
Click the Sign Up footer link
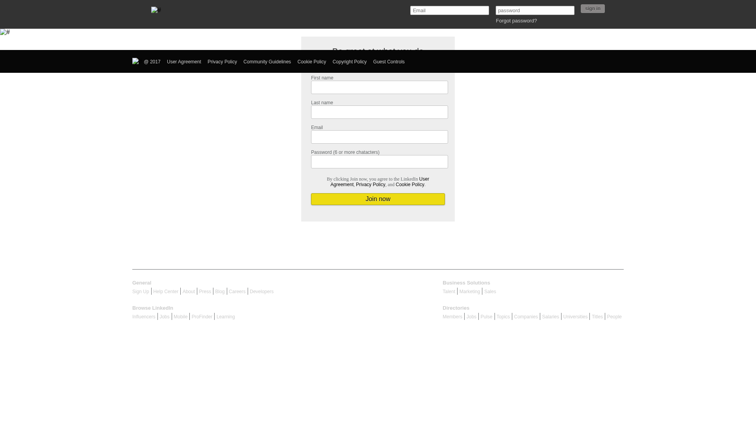tap(141, 292)
